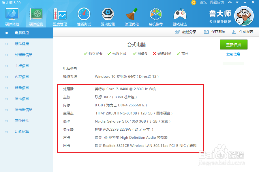
Task: Open the 硬件体检 hardware checkup icon
Action: tap(12, 17)
